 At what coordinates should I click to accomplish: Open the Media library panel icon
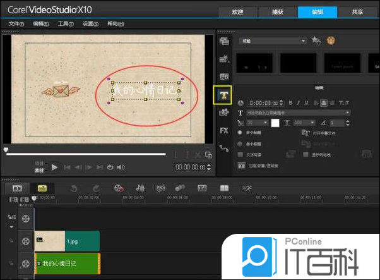click(223, 40)
